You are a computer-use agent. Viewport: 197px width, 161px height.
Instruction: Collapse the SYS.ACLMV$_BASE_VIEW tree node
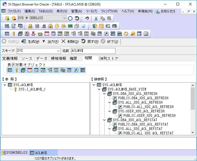[99, 89]
